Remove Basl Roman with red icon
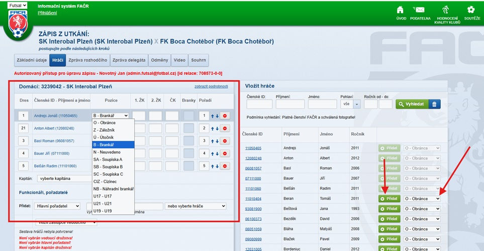Image resolution: width=484 pixels, height=251 pixels. pos(225,141)
